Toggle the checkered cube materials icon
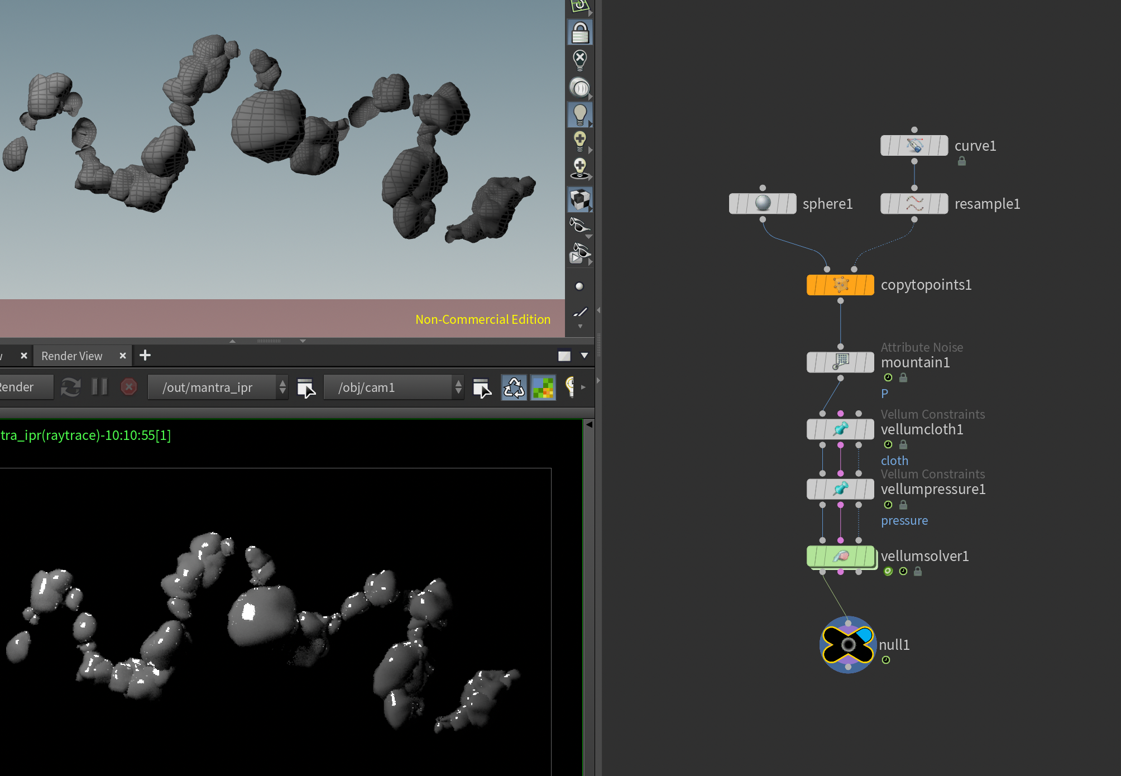 (580, 199)
